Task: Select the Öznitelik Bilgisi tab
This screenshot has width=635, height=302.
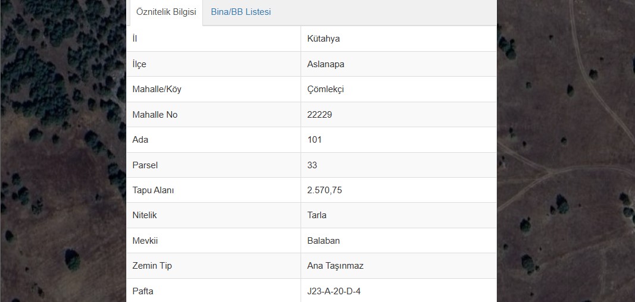Action: (x=166, y=12)
